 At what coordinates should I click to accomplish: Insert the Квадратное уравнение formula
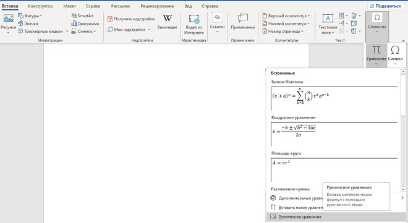(x=334, y=134)
